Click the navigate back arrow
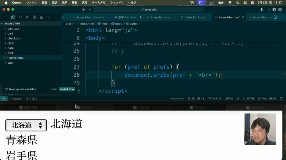Screen dimensions: 286x160 coord(84,9)
